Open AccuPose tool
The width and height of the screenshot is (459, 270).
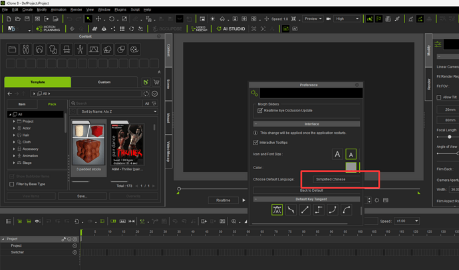pyautogui.click(x=168, y=29)
